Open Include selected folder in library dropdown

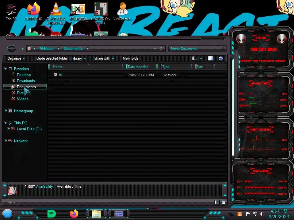point(59,58)
